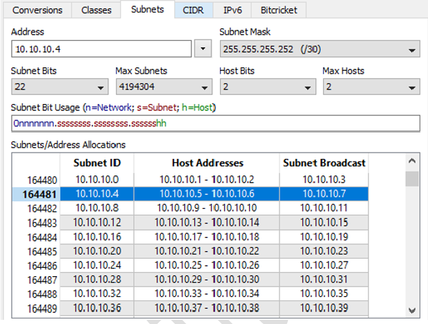Open the IPv6 tab

click(232, 10)
